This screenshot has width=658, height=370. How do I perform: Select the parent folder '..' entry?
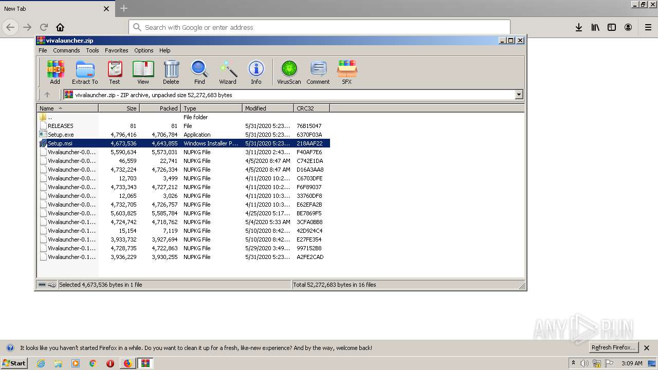click(x=184, y=117)
